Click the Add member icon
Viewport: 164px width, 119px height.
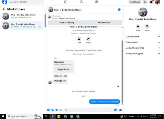click(x=79, y=39)
